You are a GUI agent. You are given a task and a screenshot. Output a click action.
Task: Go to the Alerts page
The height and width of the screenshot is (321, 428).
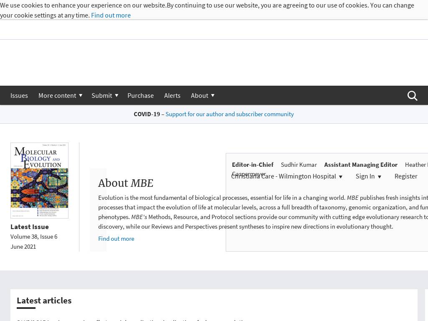click(172, 96)
